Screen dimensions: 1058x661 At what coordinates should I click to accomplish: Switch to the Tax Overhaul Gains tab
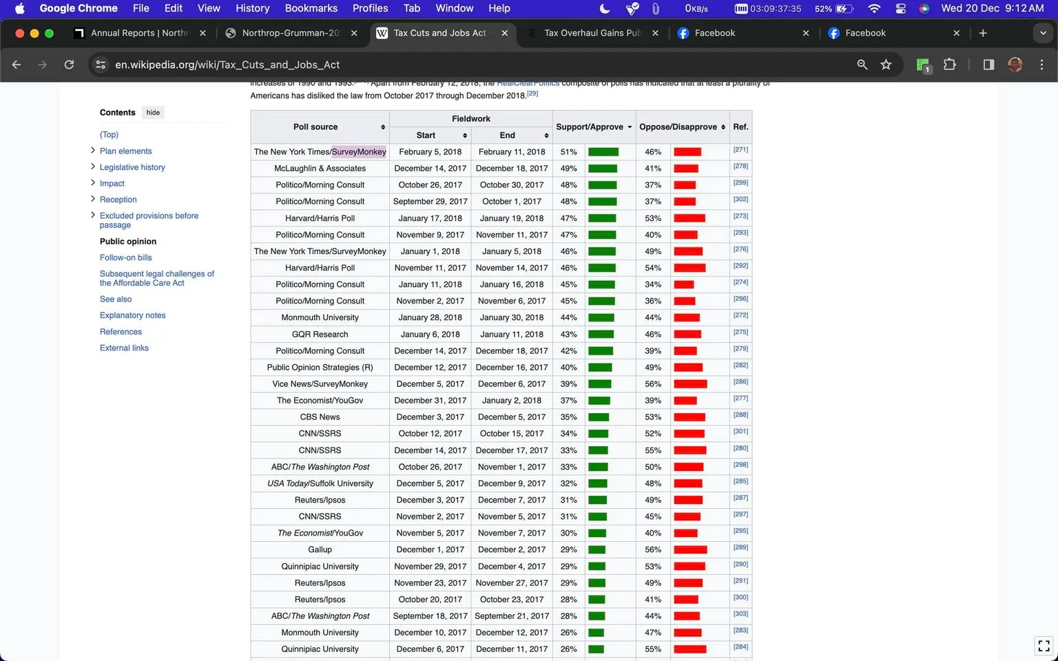(x=591, y=32)
